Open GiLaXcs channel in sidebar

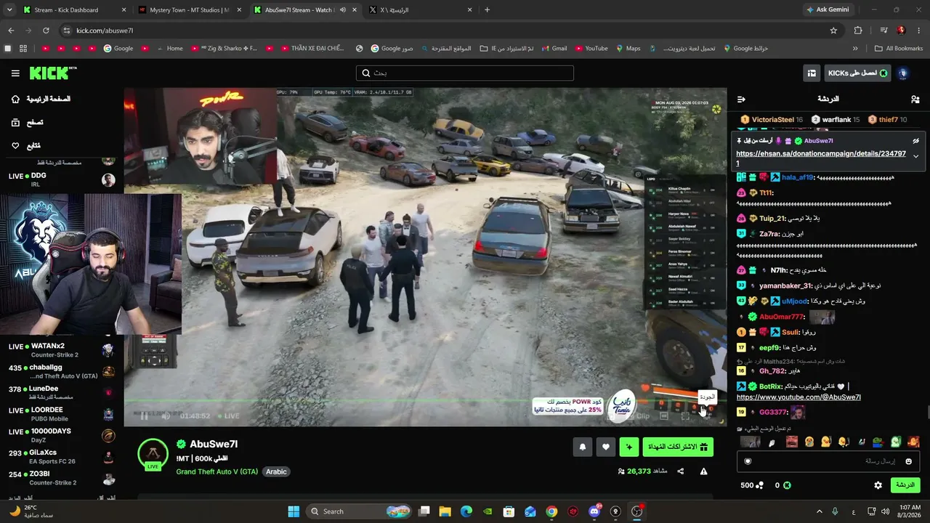[61, 457]
